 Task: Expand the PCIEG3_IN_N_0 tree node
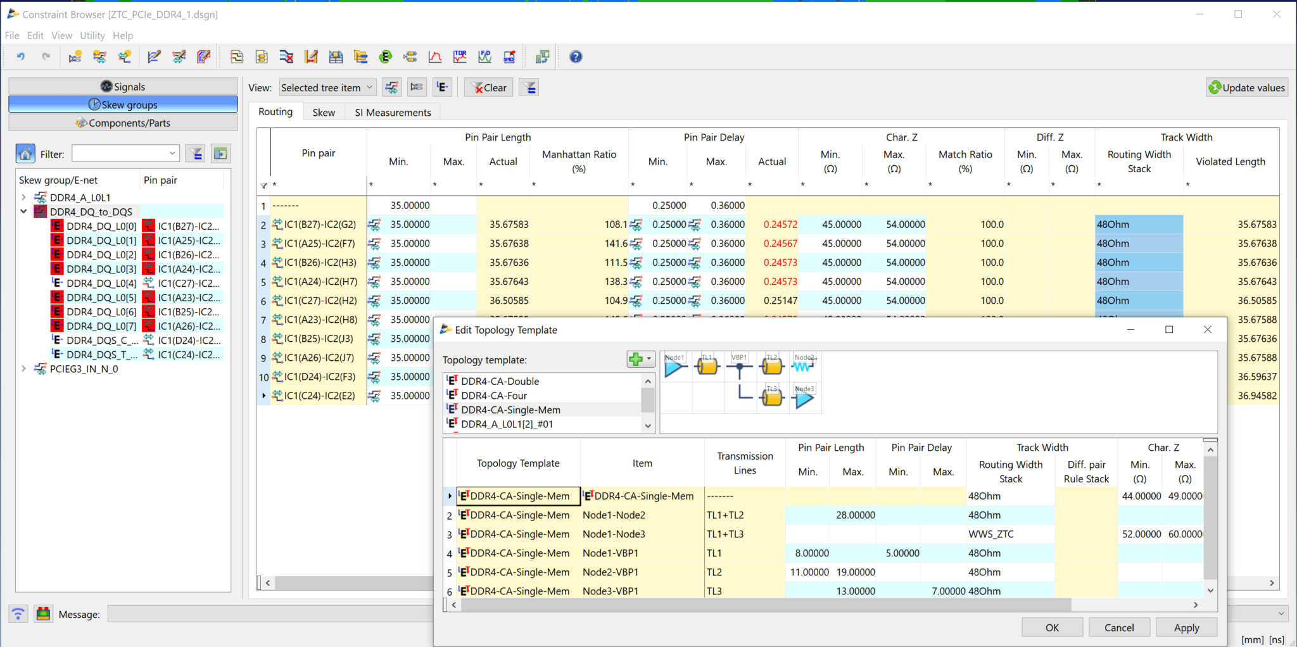point(23,368)
